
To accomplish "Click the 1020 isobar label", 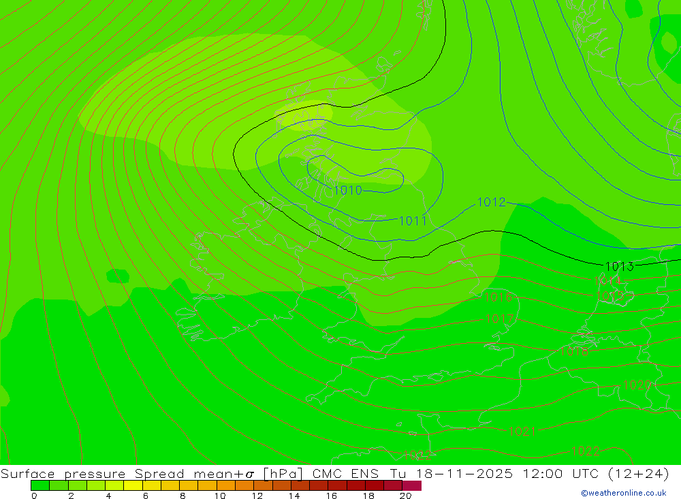I will tap(637, 385).
